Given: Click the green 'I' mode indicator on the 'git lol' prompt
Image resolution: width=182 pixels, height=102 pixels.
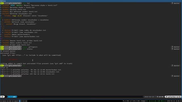Looking at the screenshot, I should point(2,3).
